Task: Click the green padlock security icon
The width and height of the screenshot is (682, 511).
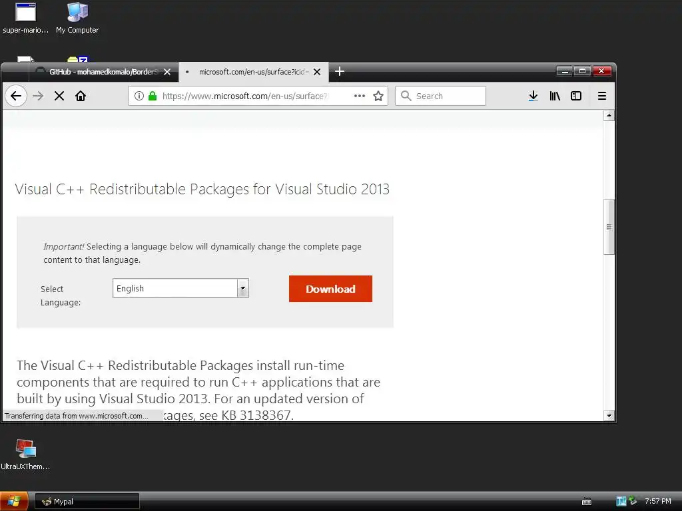Action: pos(153,96)
